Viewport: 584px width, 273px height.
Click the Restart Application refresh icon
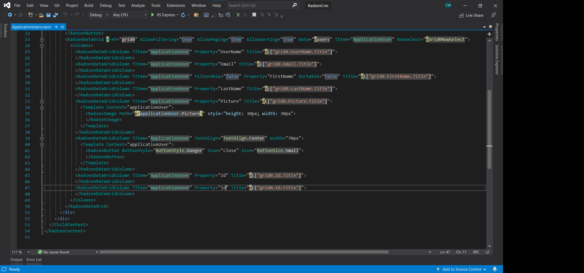[183, 15]
